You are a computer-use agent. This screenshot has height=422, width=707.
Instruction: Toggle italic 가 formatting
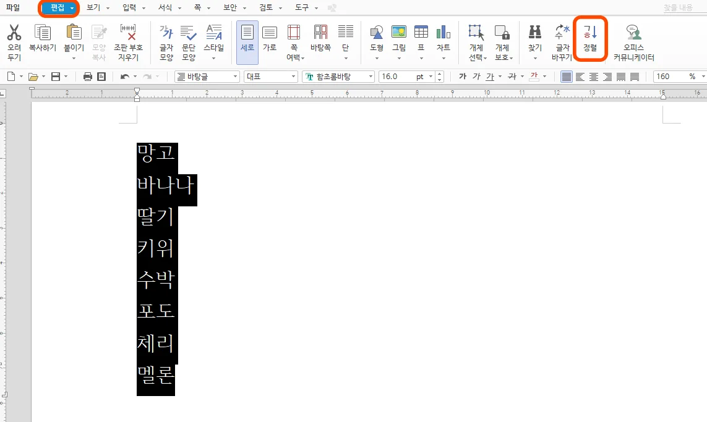[x=476, y=77]
